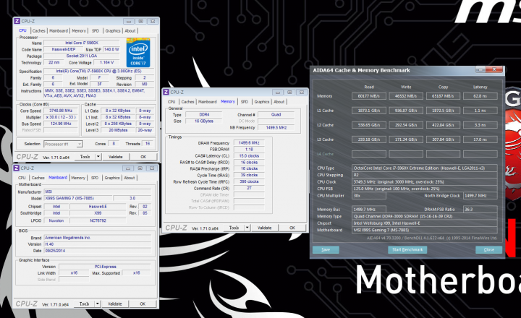Open Caches tab in top CPU-Z window

tap(38, 30)
